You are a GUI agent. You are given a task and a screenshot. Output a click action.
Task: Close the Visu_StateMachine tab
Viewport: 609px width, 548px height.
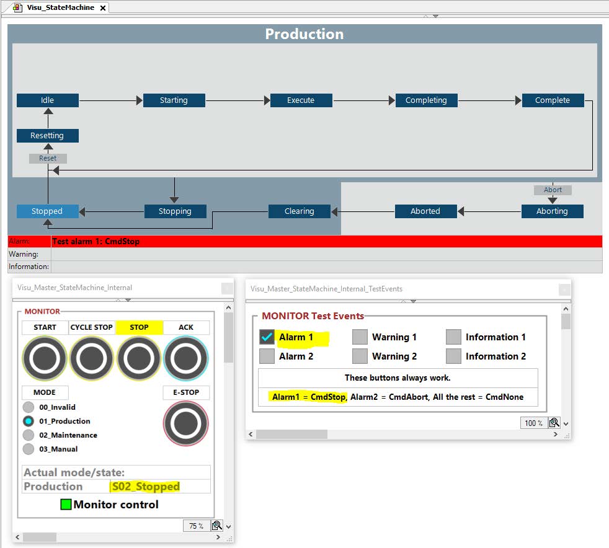(103, 8)
